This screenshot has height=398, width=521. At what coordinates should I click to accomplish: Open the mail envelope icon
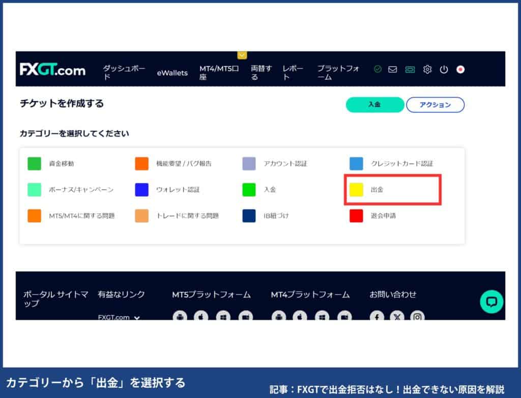coord(393,70)
